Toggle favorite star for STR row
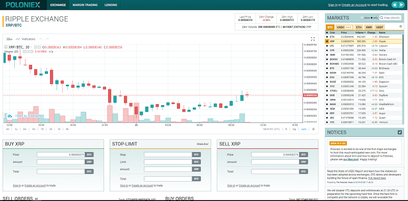This screenshot has width=408, height=201. click(327, 50)
